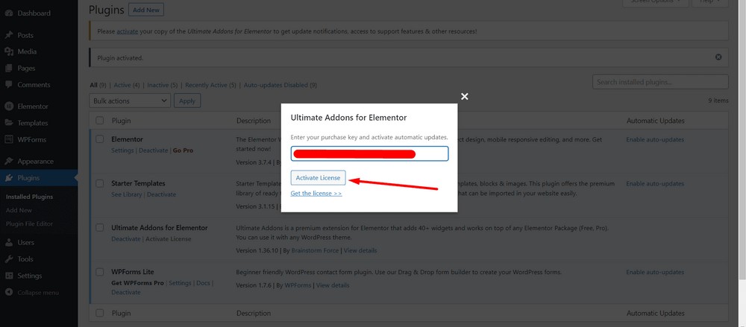
Task: Click the activate link in the top notice
Action: click(127, 31)
